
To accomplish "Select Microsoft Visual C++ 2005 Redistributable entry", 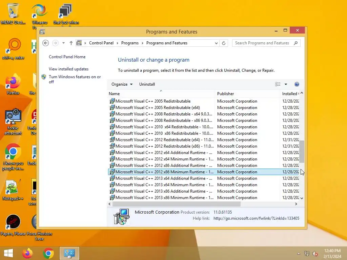I will click(x=203, y=101).
